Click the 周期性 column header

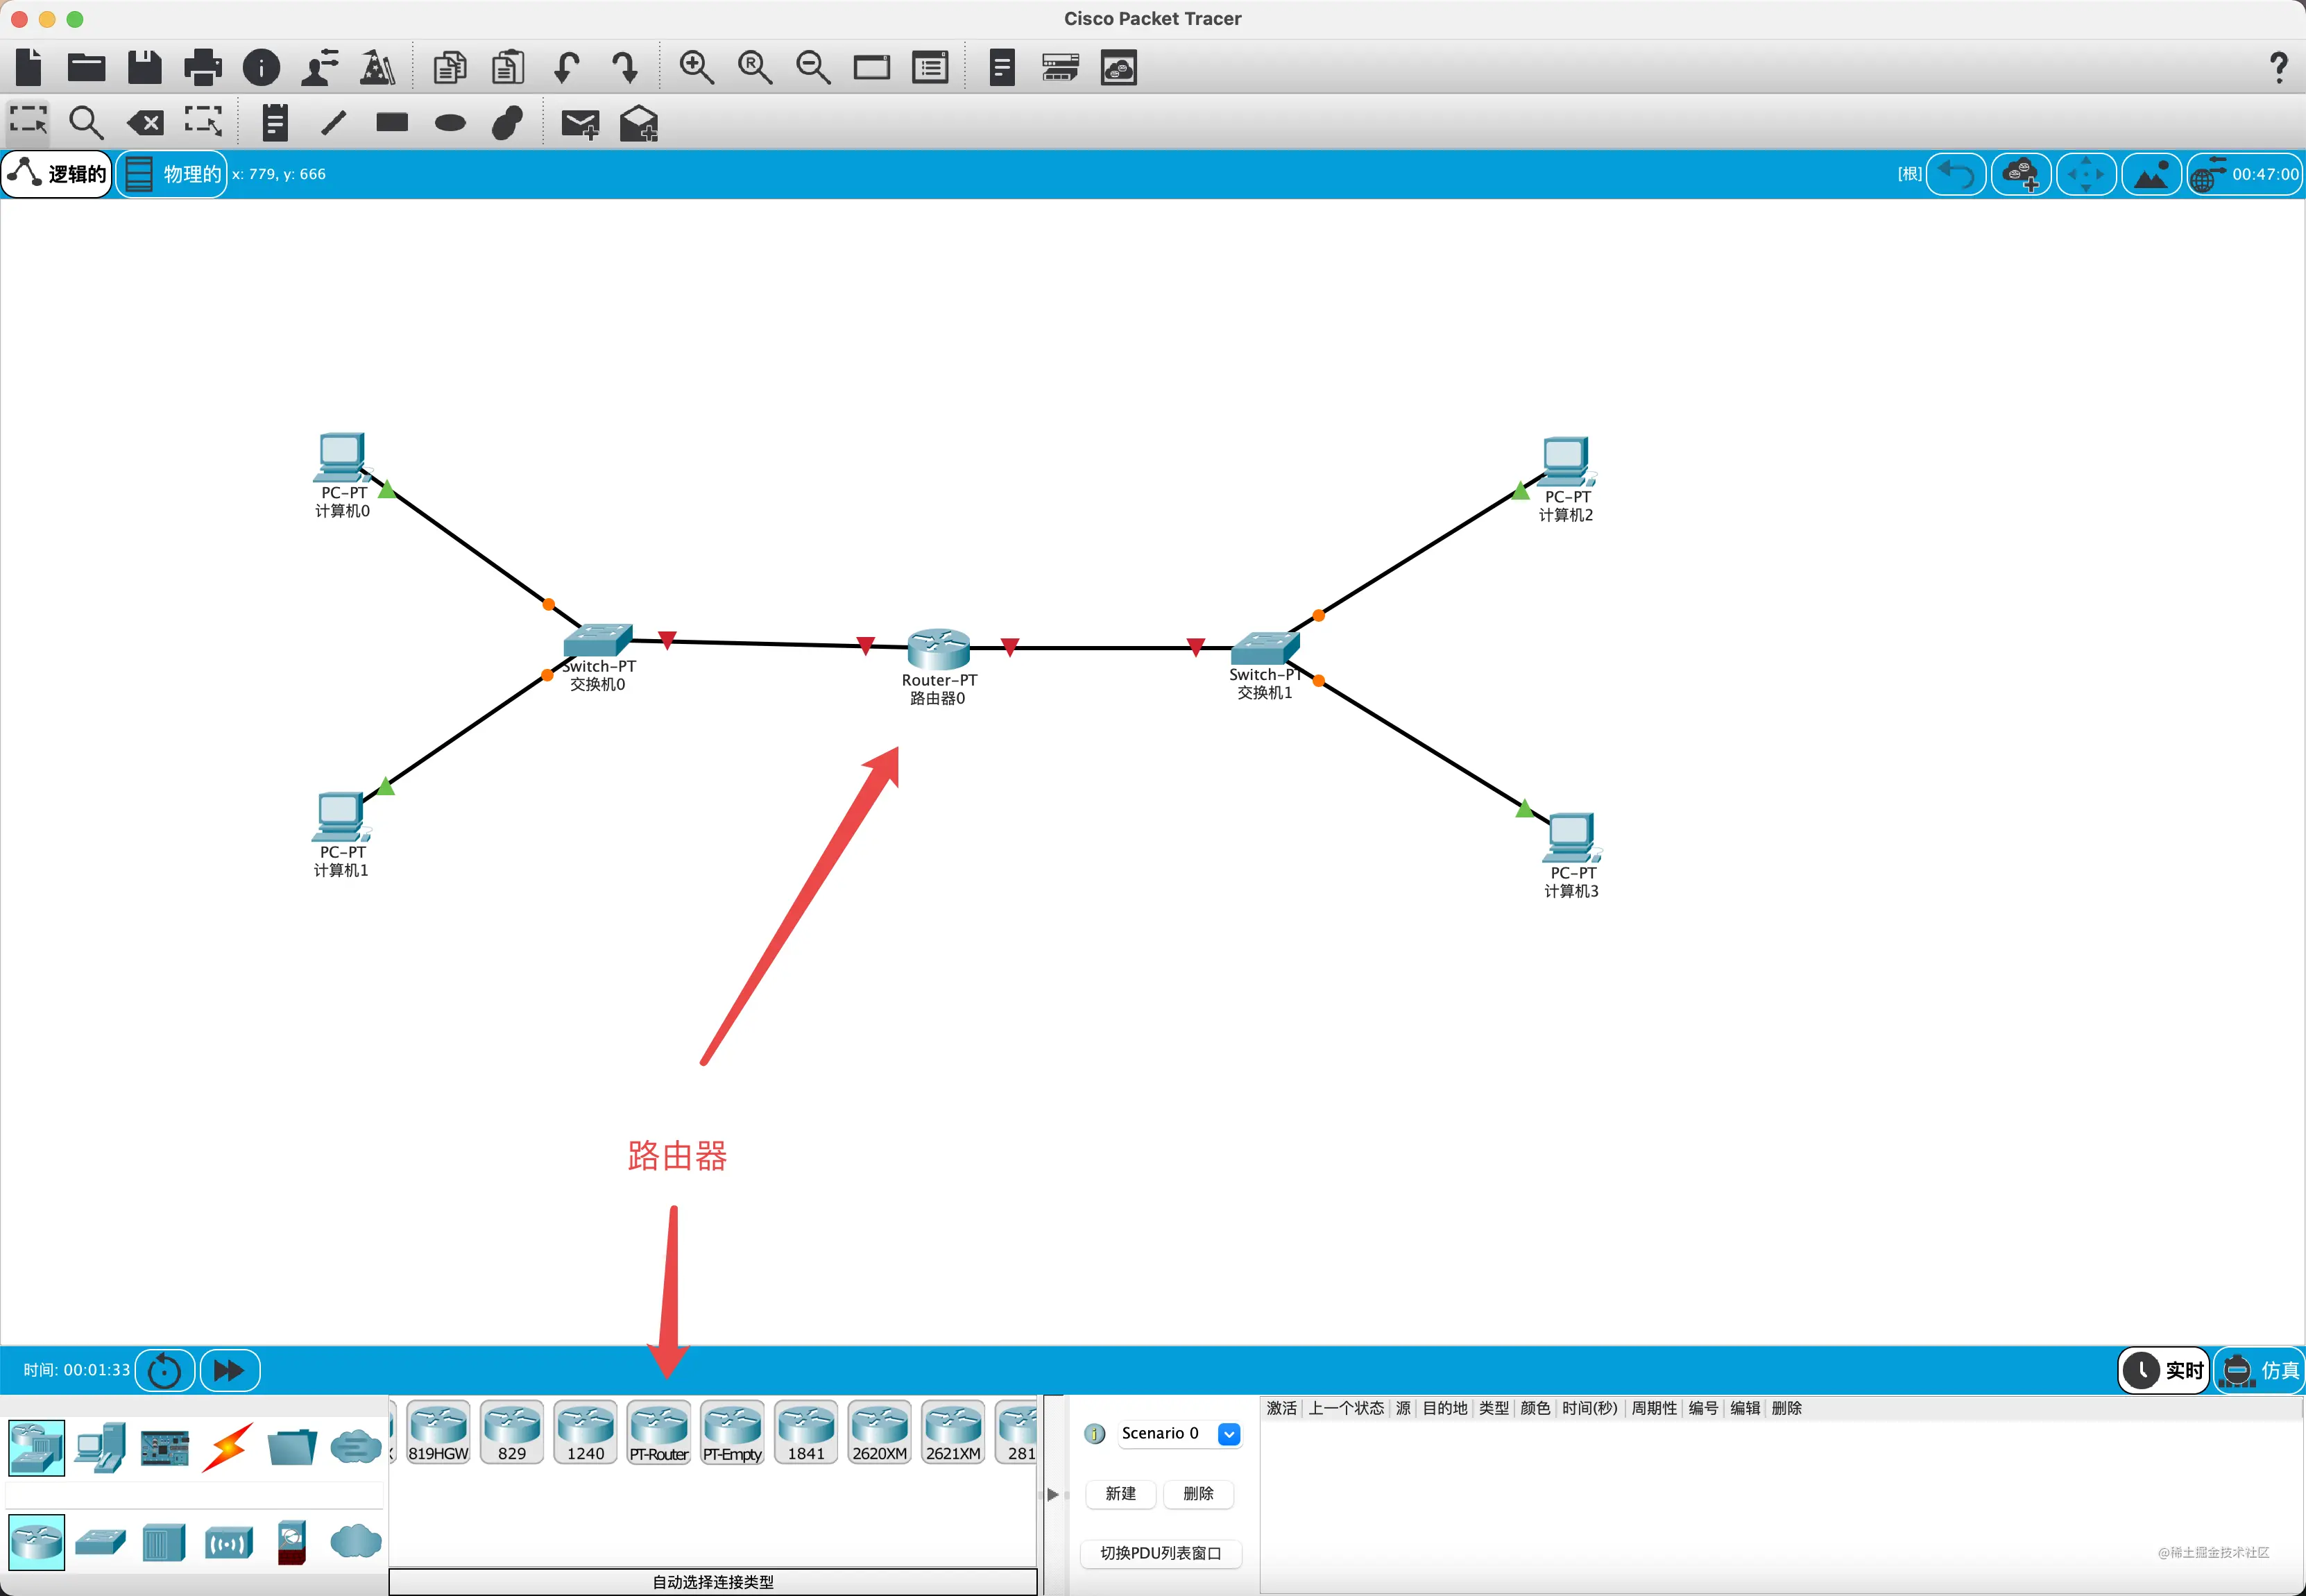[x=1655, y=1408]
